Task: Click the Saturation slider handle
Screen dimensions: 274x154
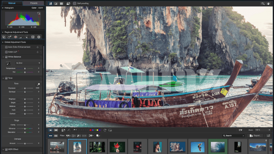Action: pos(25,132)
